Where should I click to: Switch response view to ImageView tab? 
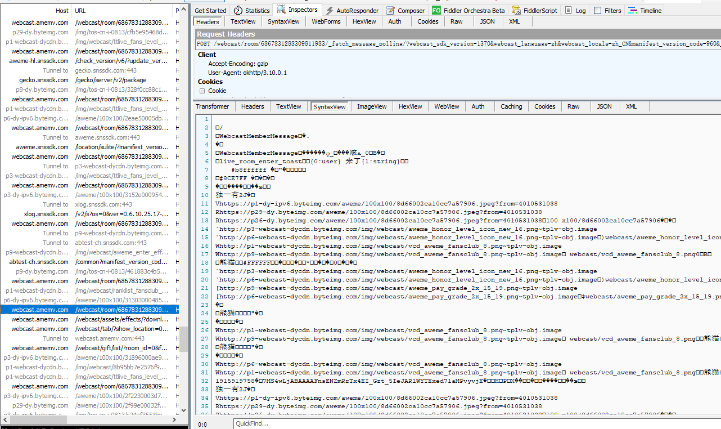pyautogui.click(x=372, y=106)
